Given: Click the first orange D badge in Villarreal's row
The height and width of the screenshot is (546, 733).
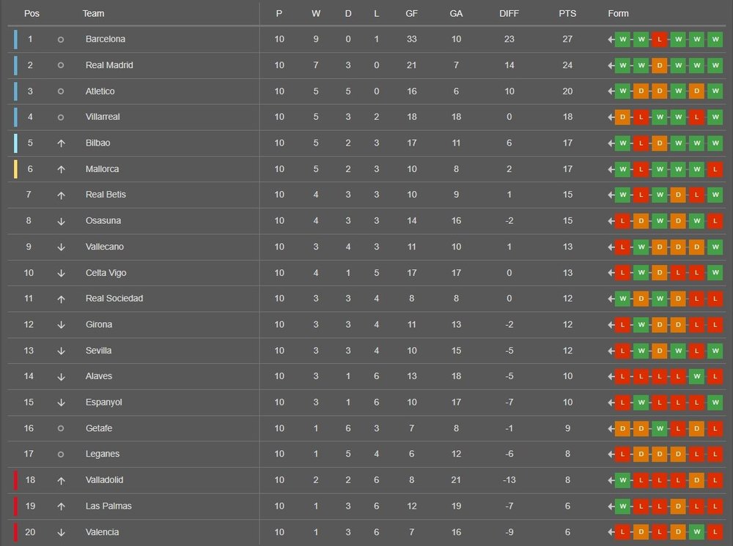Looking at the screenshot, I should [x=622, y=117].
